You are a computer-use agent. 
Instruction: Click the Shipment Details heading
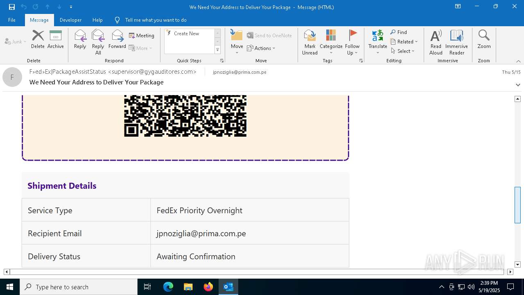62,186
